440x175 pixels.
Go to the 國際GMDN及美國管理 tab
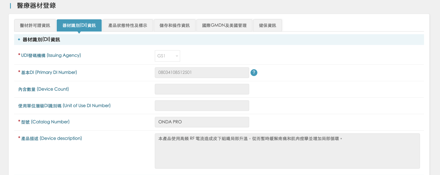coord(224,25)
